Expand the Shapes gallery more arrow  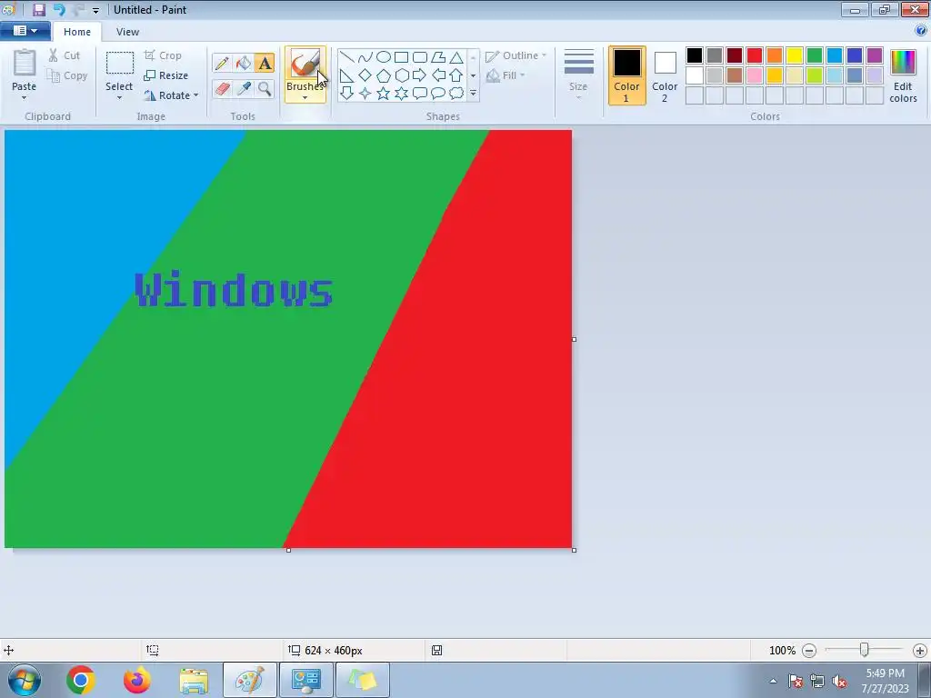(x=473, y=94)
